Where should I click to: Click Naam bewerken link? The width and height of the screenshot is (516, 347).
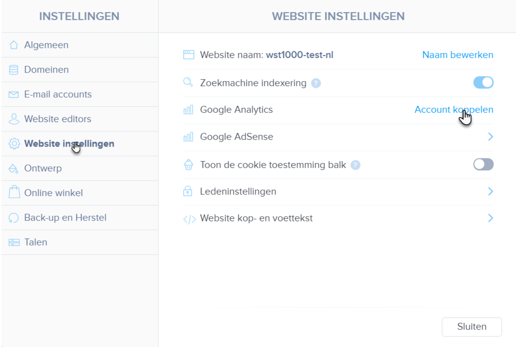coord(457,55)
